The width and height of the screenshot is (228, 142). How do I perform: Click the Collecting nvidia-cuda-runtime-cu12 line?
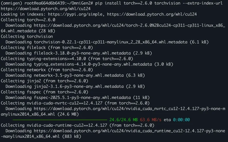click(78, 125)
